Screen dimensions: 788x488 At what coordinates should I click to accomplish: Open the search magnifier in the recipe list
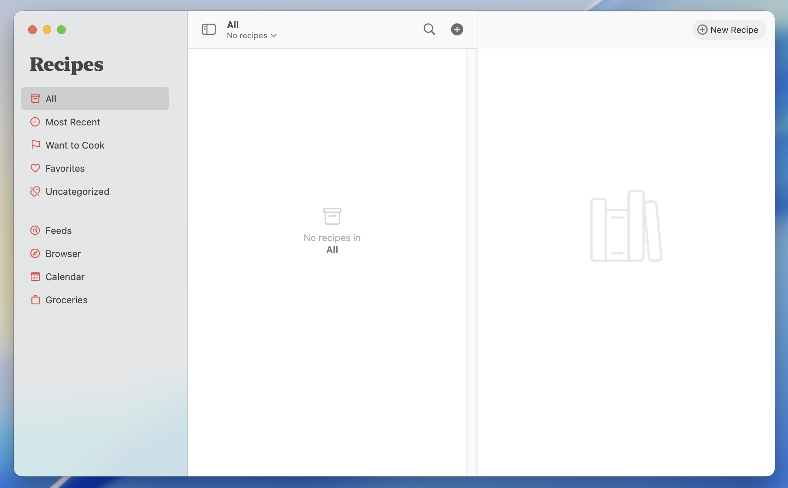tap(429, 29)
